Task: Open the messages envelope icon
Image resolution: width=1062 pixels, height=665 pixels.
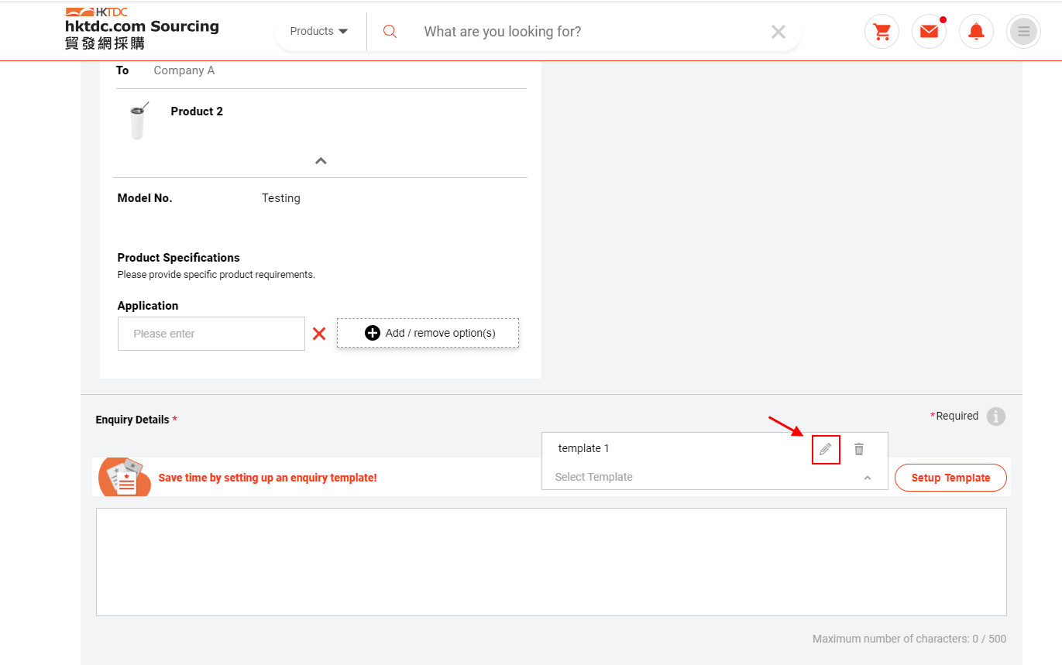Action: [929, 32]
